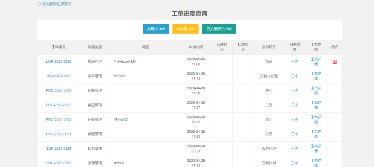Open 工单详情 for INC-2020-0328 row
This screenshot has height=167, width=374.
tap(316, 76)
